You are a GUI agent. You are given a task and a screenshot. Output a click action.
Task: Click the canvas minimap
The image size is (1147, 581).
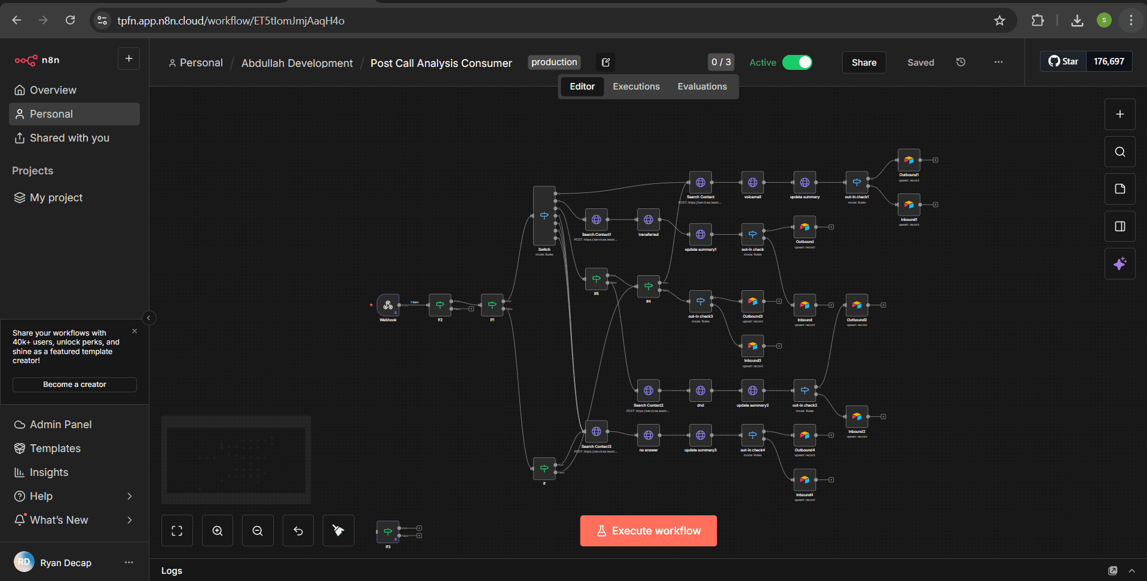(236, 460)
